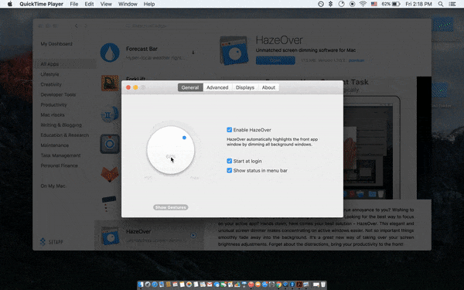Viewport: 464px width, 290px height.
Task: Switch to the Advanced tab
Action: 217,87
